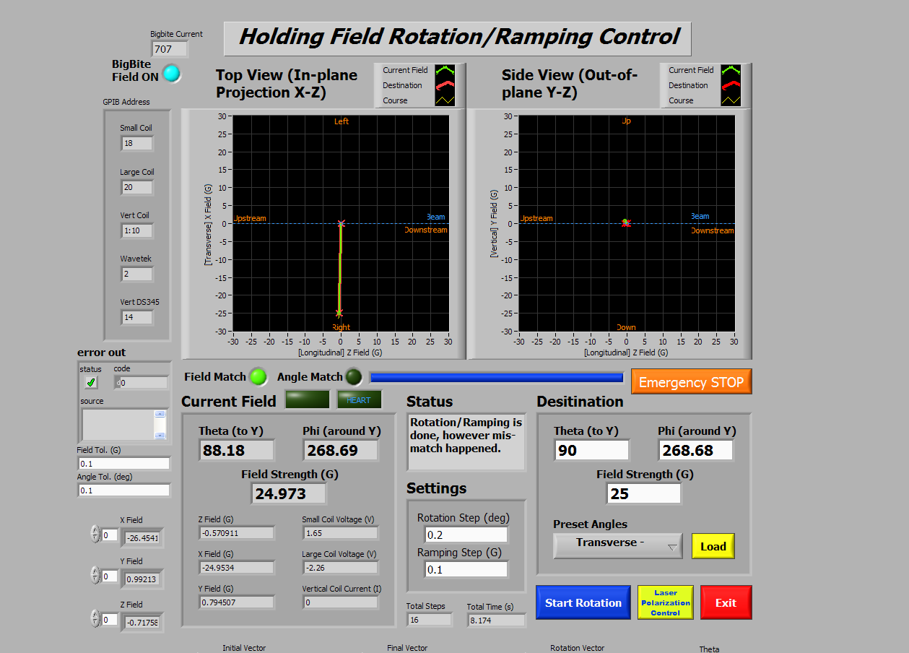This screenshot has width=909, height=653.
Task: Click the Small Coil GPIB address field
Action: point(137,143)
